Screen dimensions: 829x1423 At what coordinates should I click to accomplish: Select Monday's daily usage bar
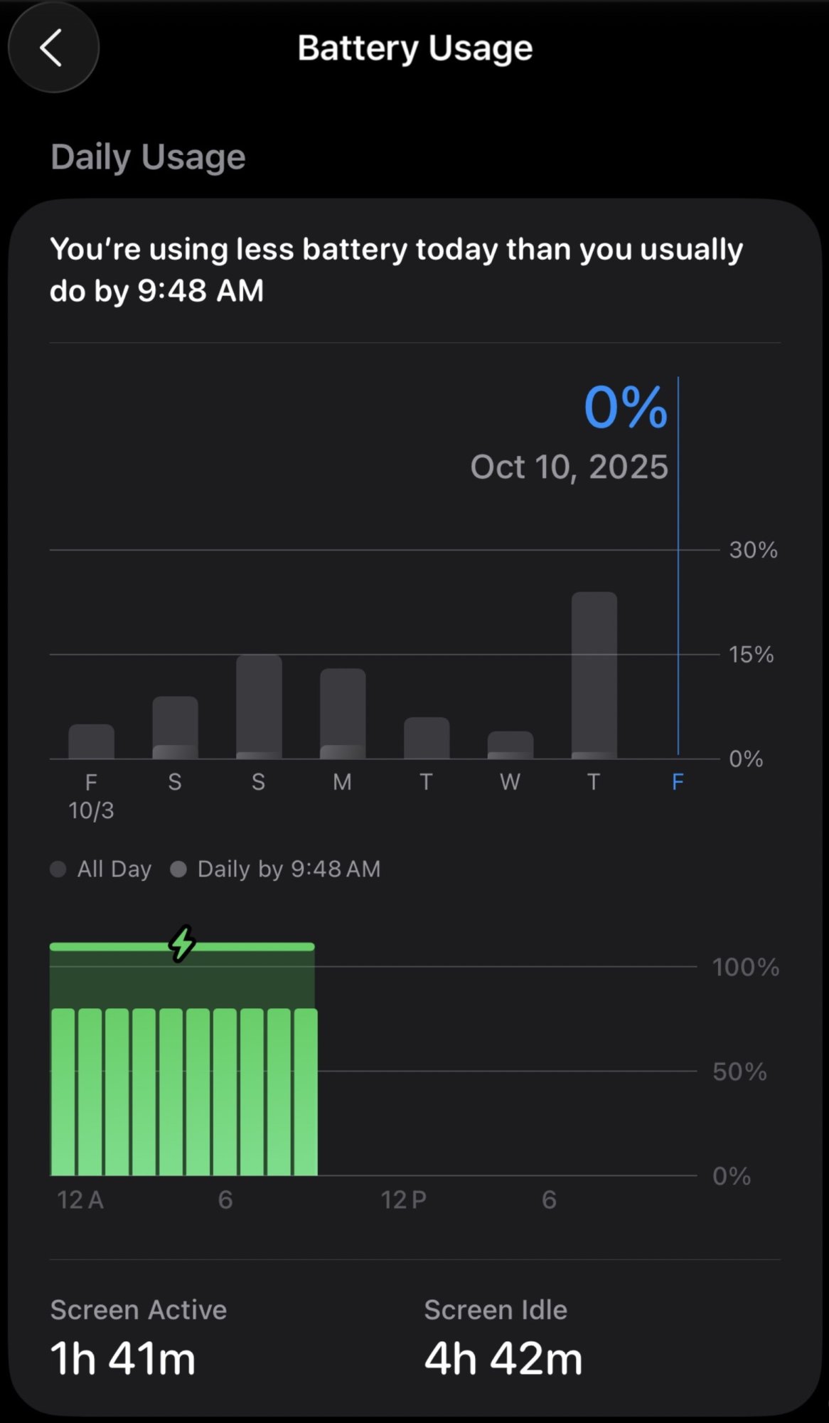[x=343, y=714]
